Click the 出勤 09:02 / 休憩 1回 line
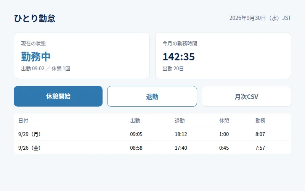305x191 pixels. (x=46, y=69)
